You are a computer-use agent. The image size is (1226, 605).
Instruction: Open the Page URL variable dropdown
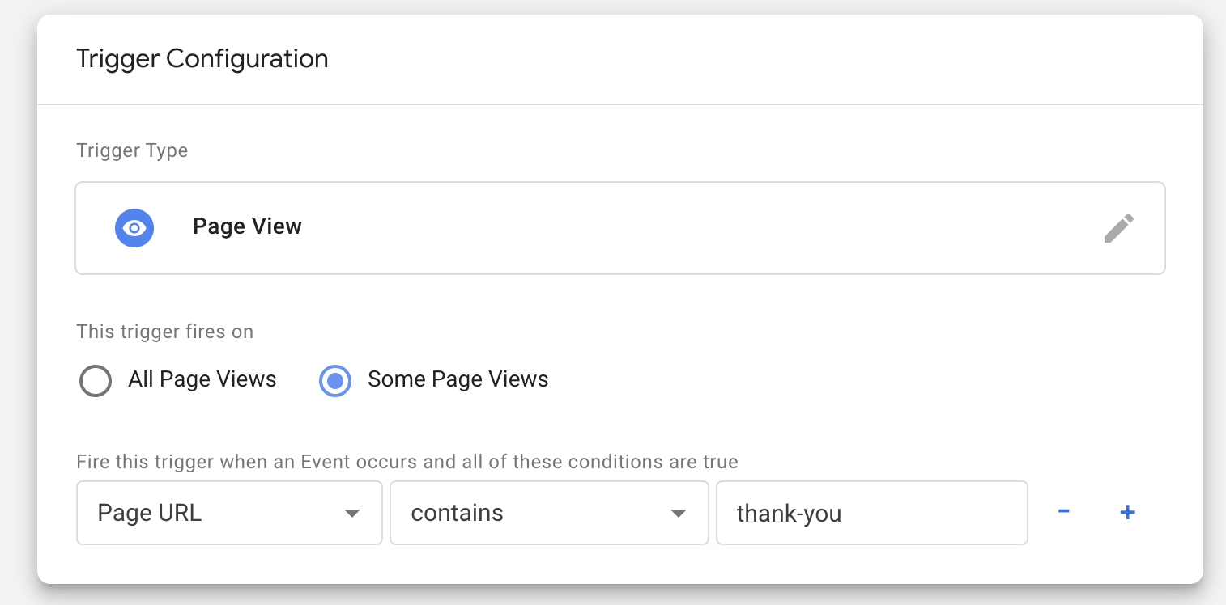pyautogui.click(x=229, y=513)
